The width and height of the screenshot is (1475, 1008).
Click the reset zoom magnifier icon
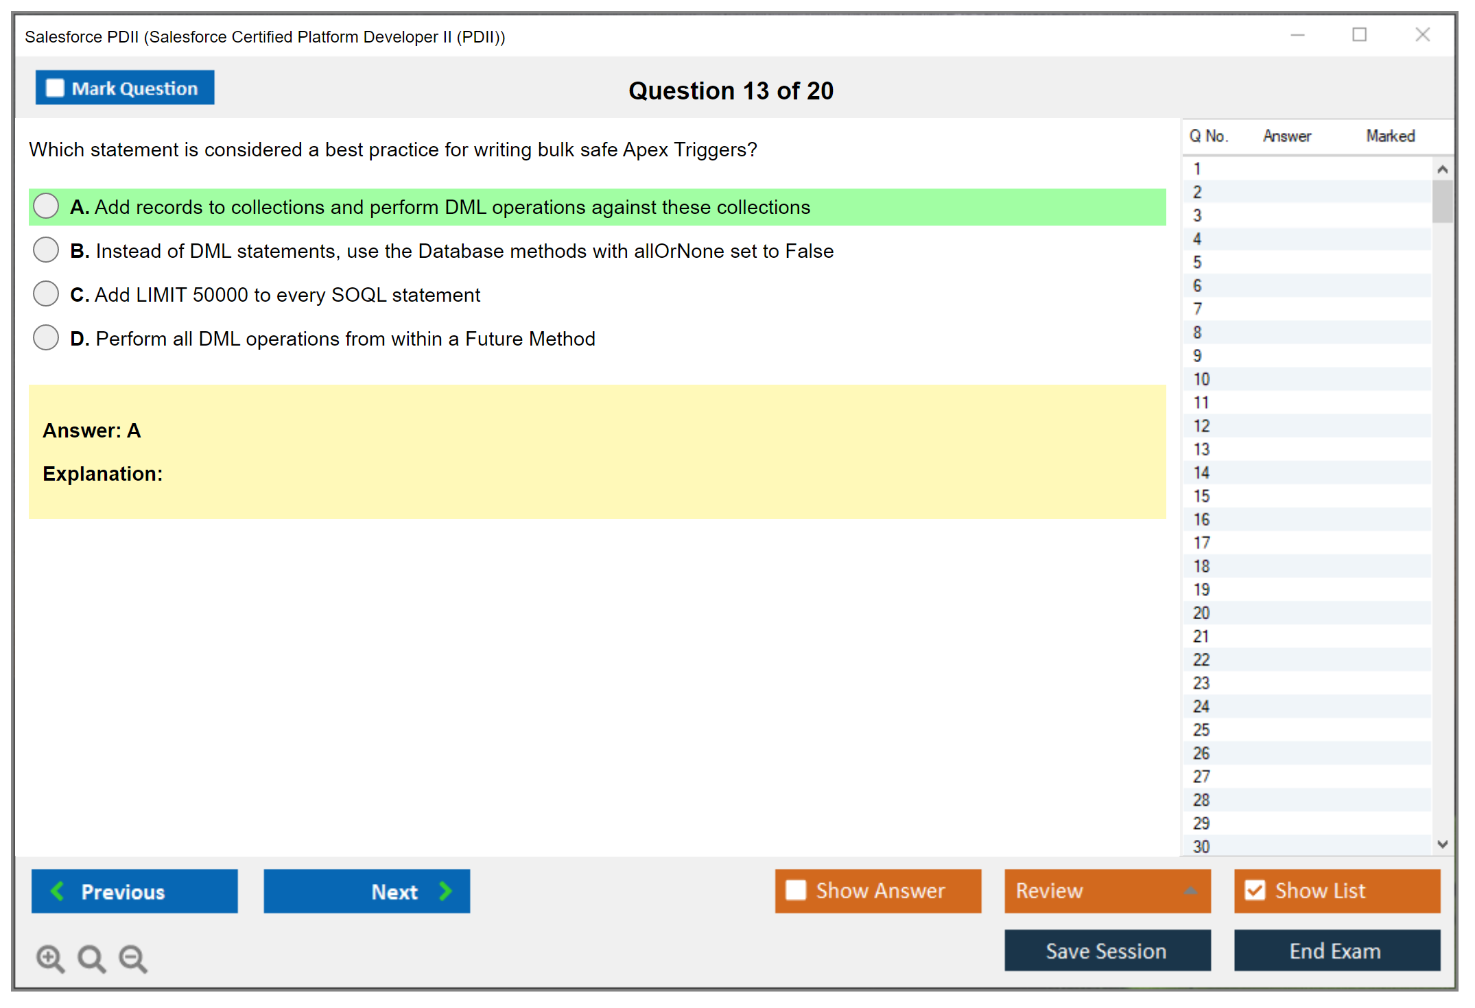[91, 958]
